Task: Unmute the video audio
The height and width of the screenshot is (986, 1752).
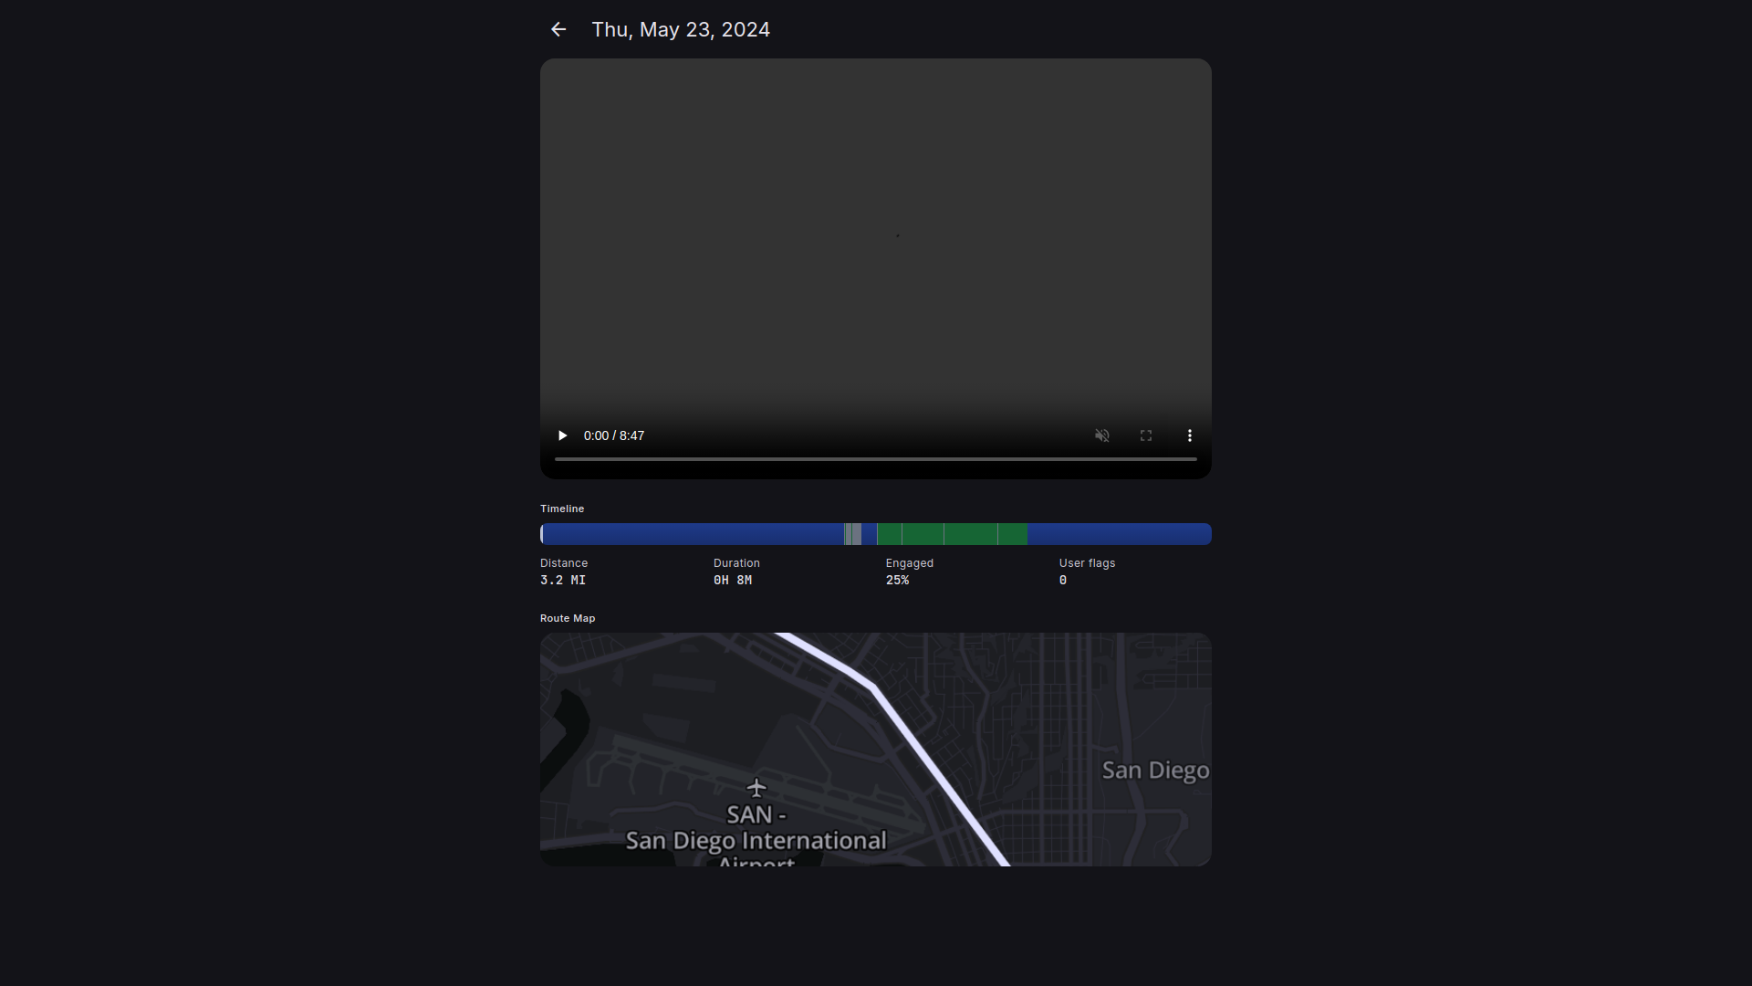Action: click(1101, 435)
